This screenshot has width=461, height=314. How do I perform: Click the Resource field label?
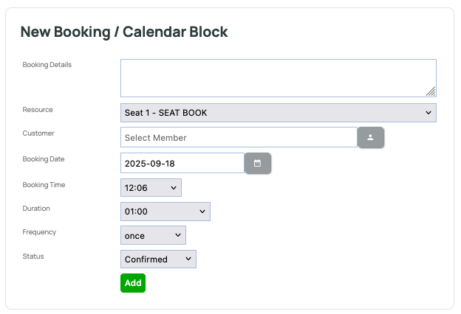(38, 110)
